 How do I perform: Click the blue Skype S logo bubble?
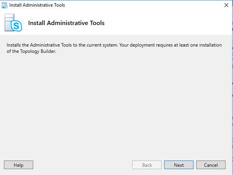click(16, 26)
